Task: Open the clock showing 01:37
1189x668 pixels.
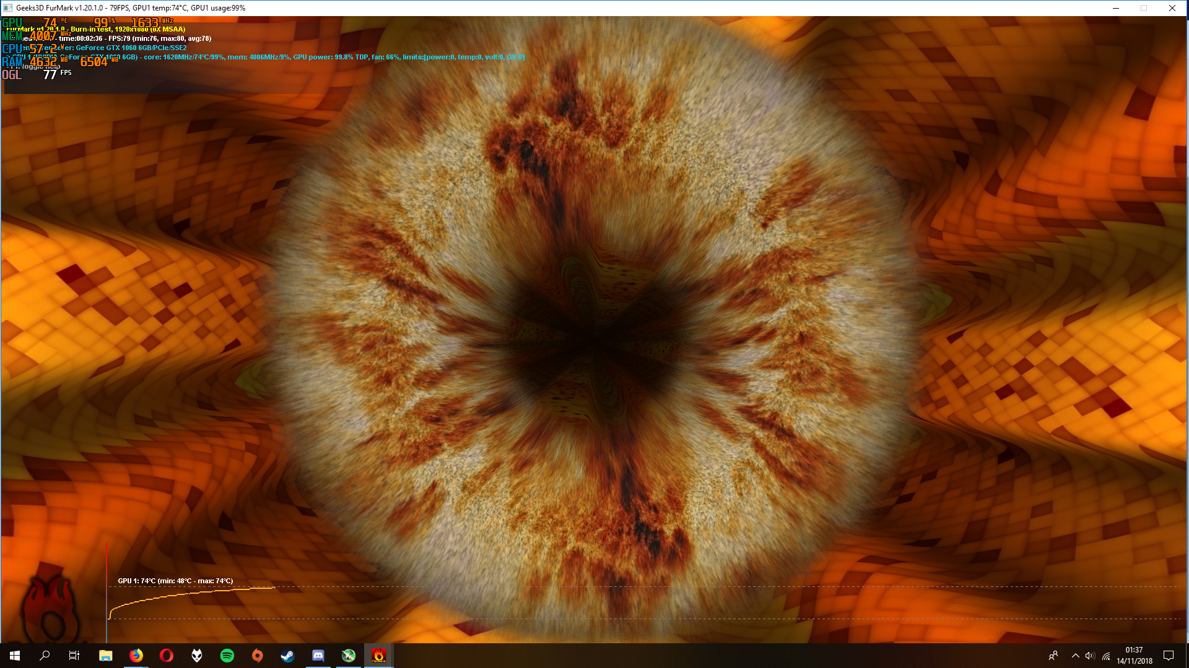Action: click(1135, 656)
